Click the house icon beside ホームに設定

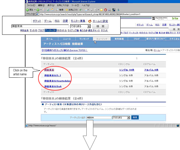point(90,21)
